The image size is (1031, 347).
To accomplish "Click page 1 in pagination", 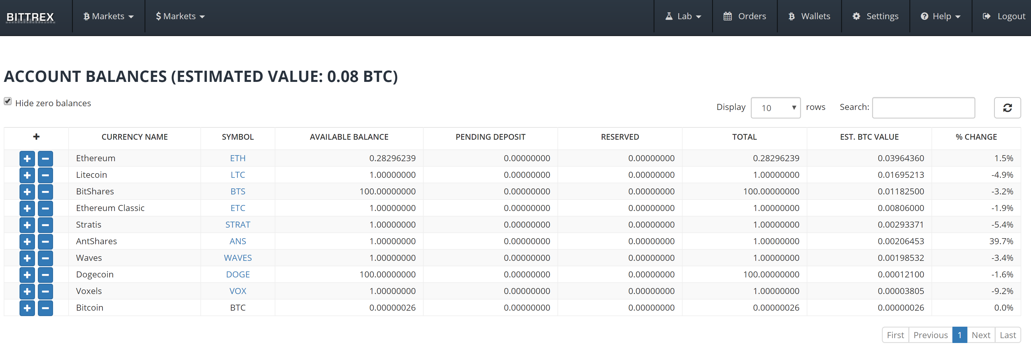I will pyautogui.click(x=960, y=335).
